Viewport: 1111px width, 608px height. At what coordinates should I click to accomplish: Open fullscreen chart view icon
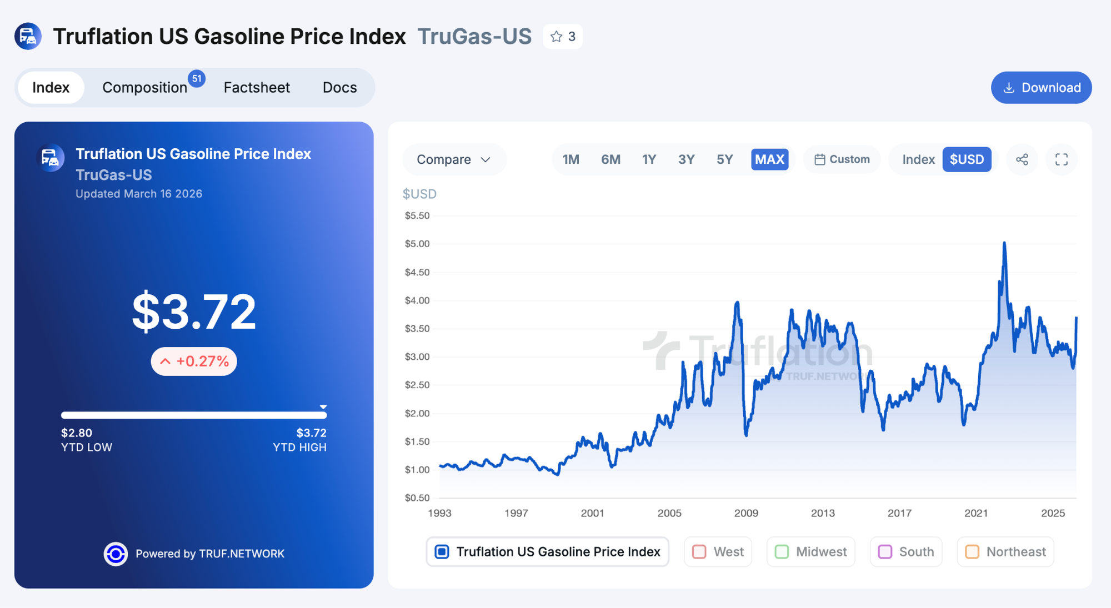[x=1062, y=160]
